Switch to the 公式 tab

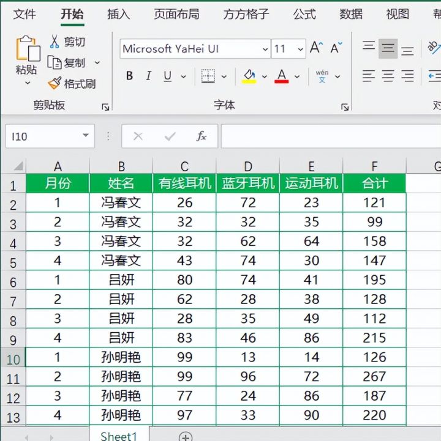304,14
